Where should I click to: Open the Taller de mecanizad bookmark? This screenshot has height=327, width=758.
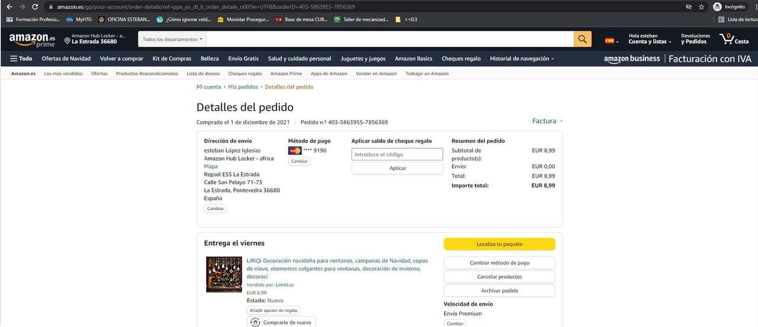point(361,19)
